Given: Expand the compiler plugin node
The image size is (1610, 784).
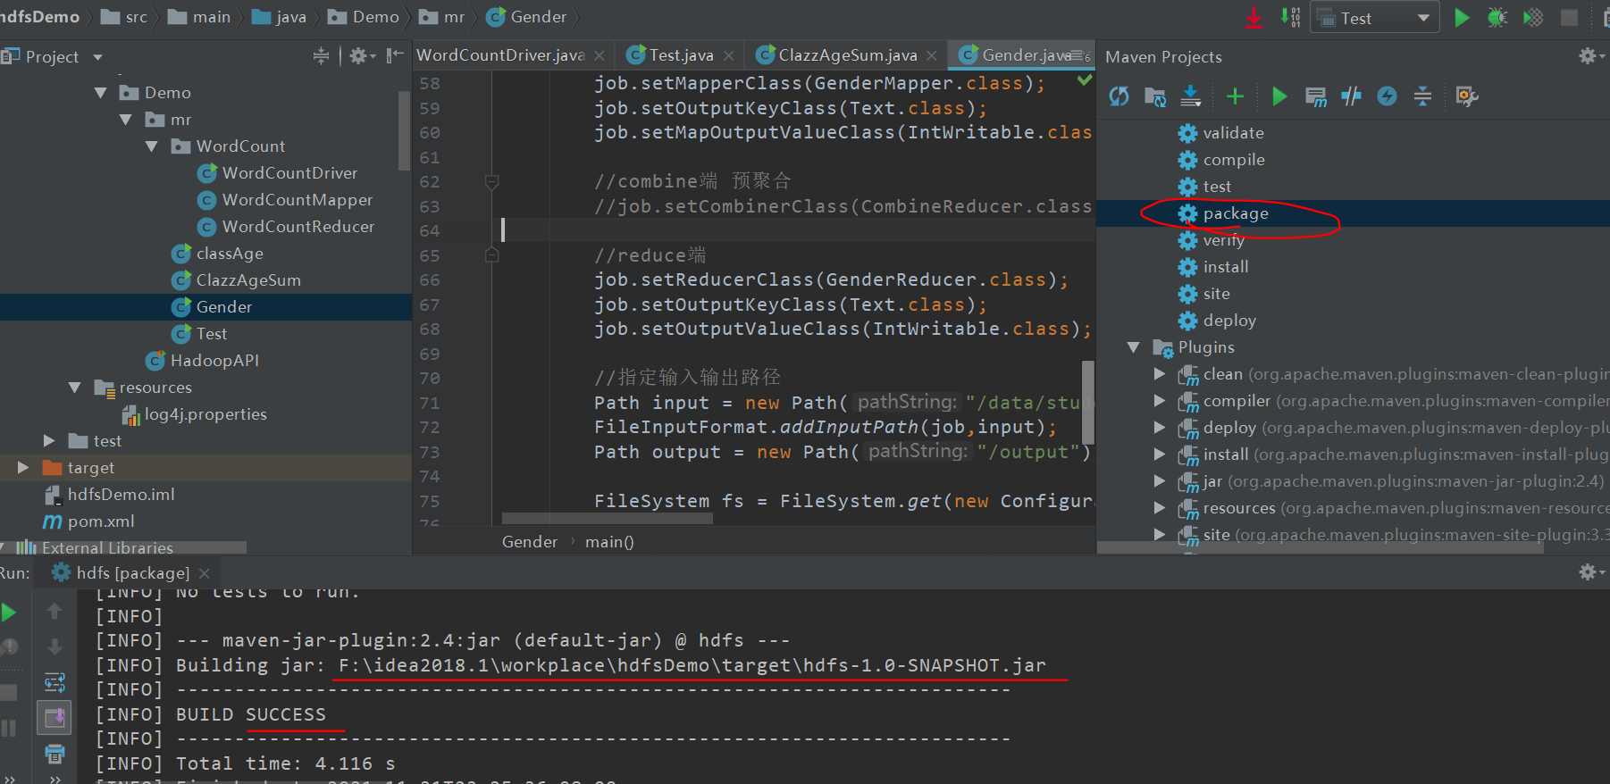Looking at the screenshot, I should point(1160,401).
